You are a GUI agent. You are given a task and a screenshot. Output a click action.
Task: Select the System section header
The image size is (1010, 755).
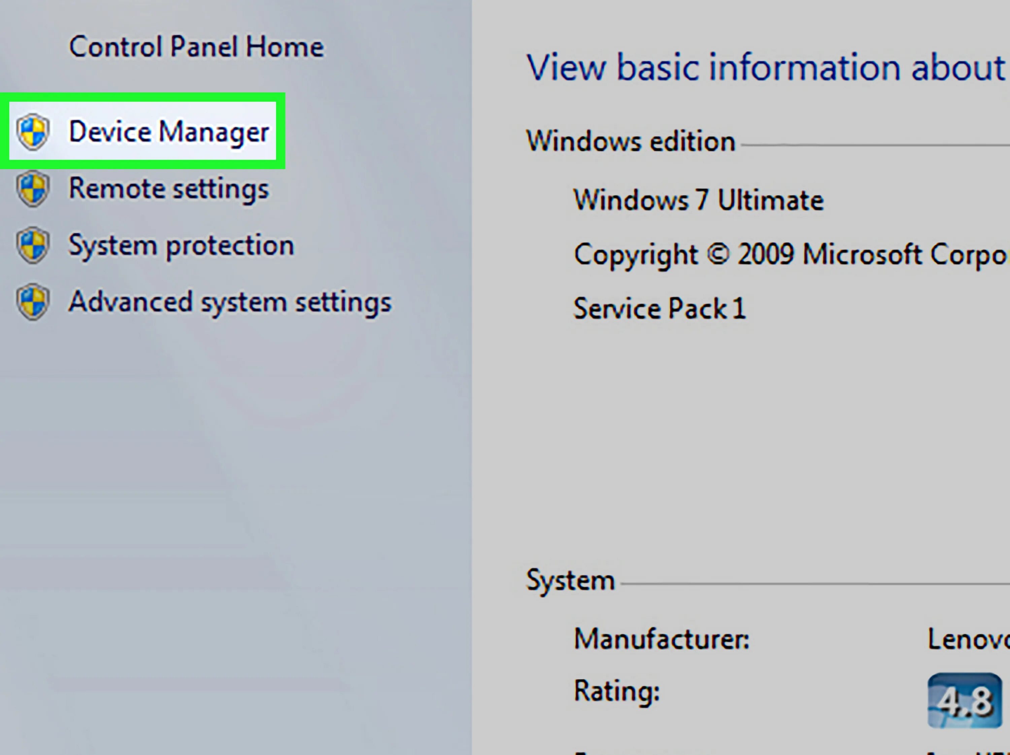coord(570,581)
